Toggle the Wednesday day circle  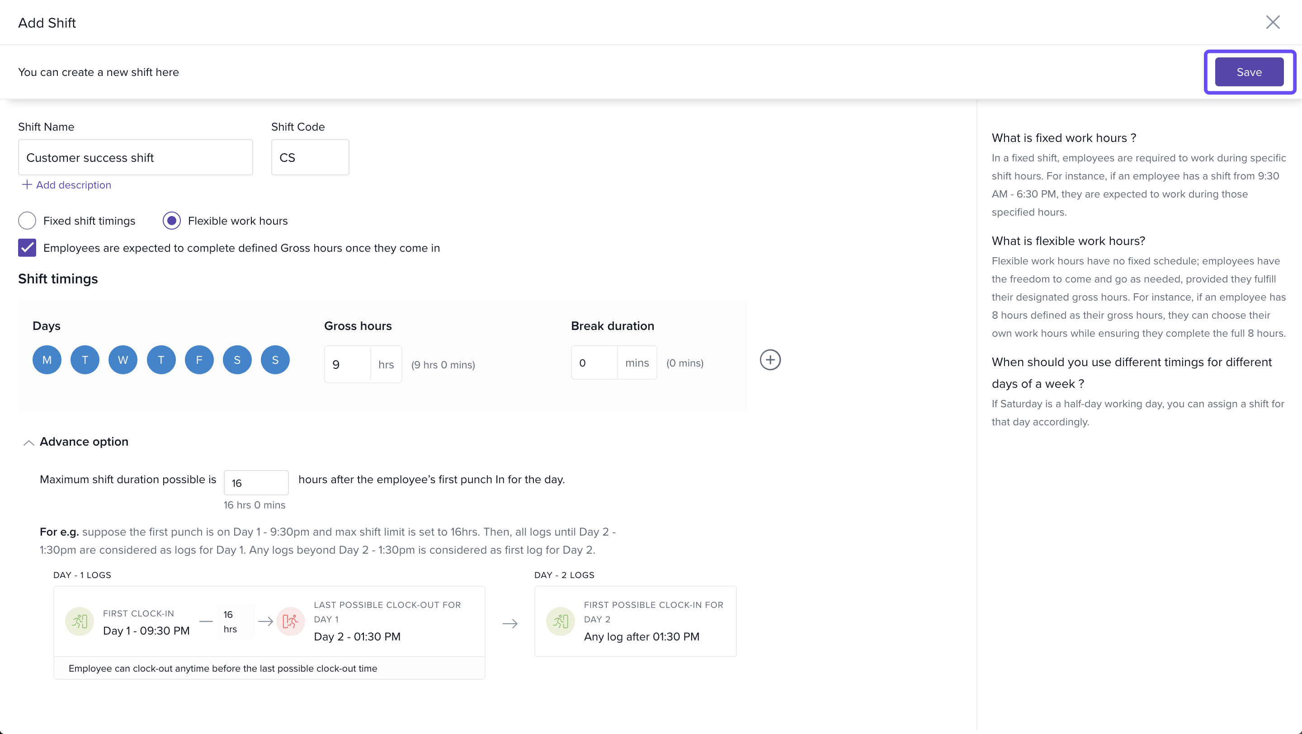(123, 360)
